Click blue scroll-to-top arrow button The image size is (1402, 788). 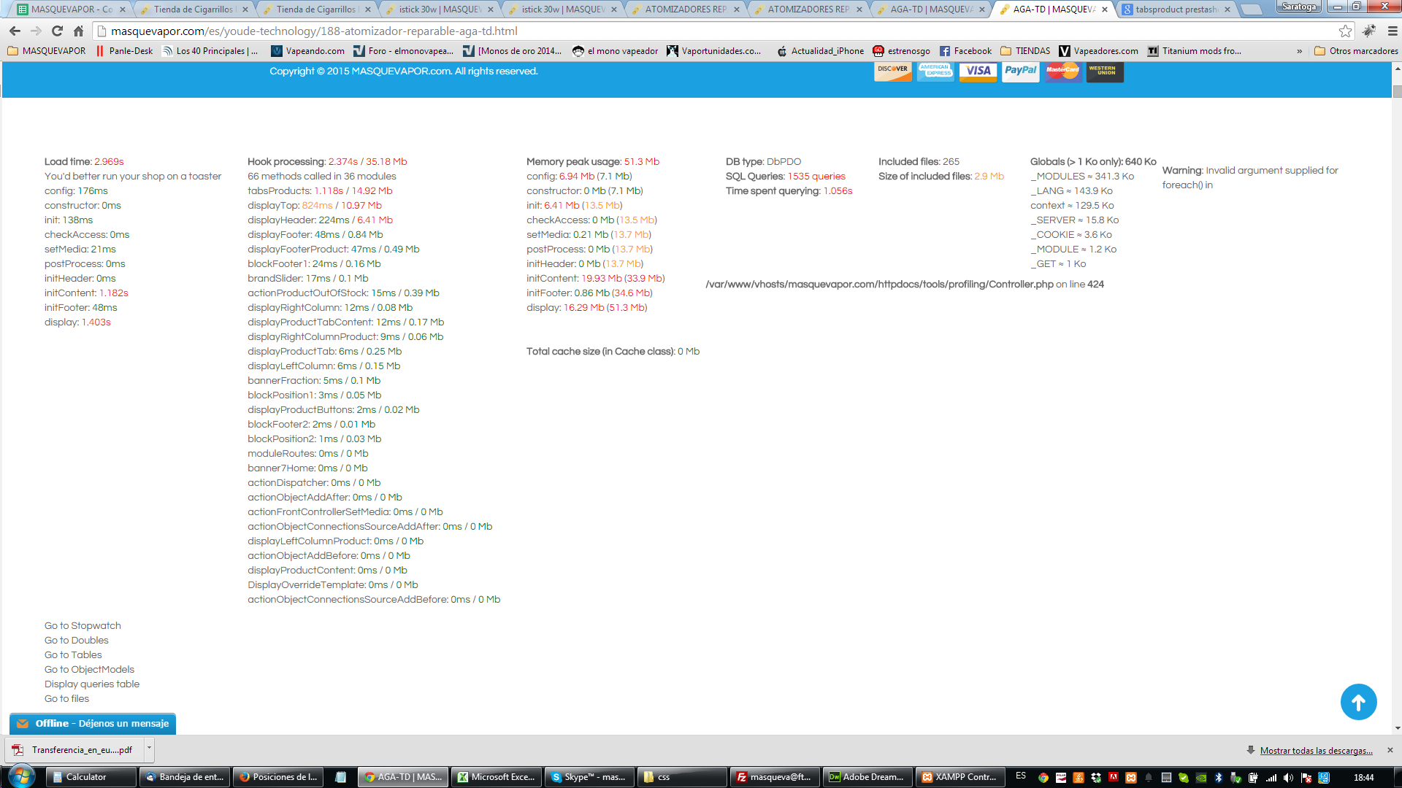(1358, 702)
